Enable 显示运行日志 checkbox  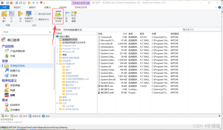click(x=36, y=14)
